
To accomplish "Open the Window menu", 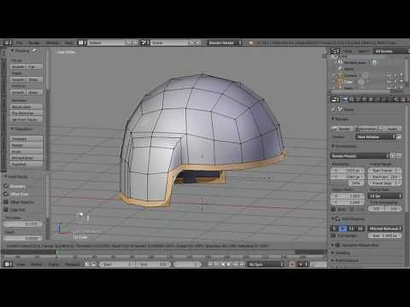I will coord(52,43).
